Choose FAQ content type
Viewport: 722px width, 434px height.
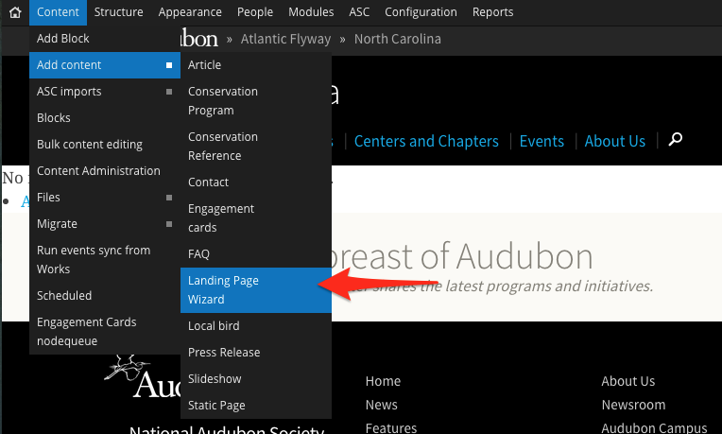(x=256, y=253)
